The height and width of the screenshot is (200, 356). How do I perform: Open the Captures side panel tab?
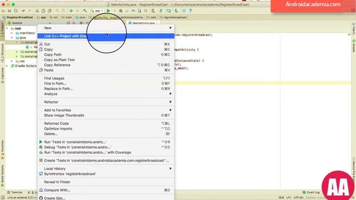2,76
